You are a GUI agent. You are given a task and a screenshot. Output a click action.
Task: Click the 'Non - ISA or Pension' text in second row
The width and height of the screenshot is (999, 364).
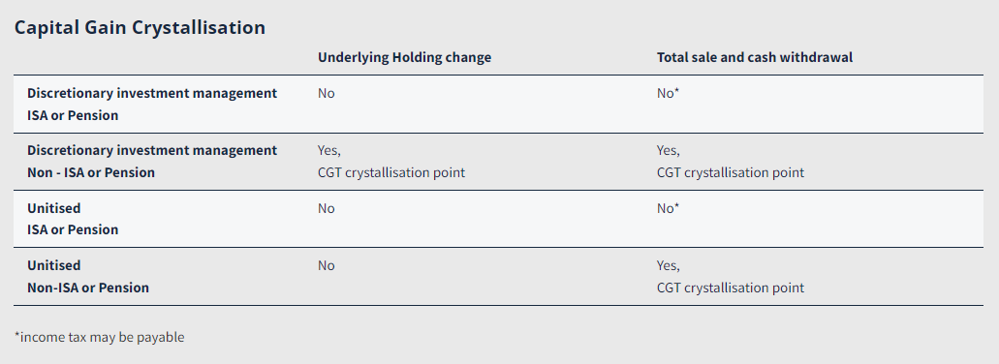point(90,172)
